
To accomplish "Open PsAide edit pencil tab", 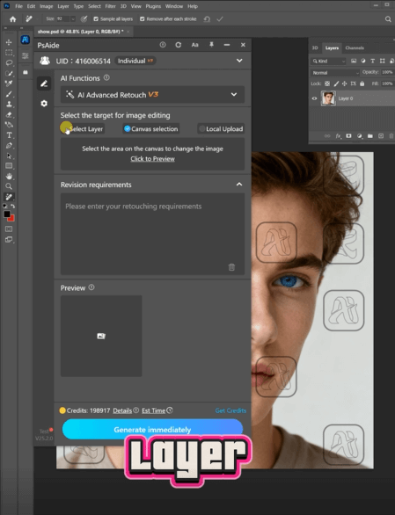I will (x=44, y=83).
